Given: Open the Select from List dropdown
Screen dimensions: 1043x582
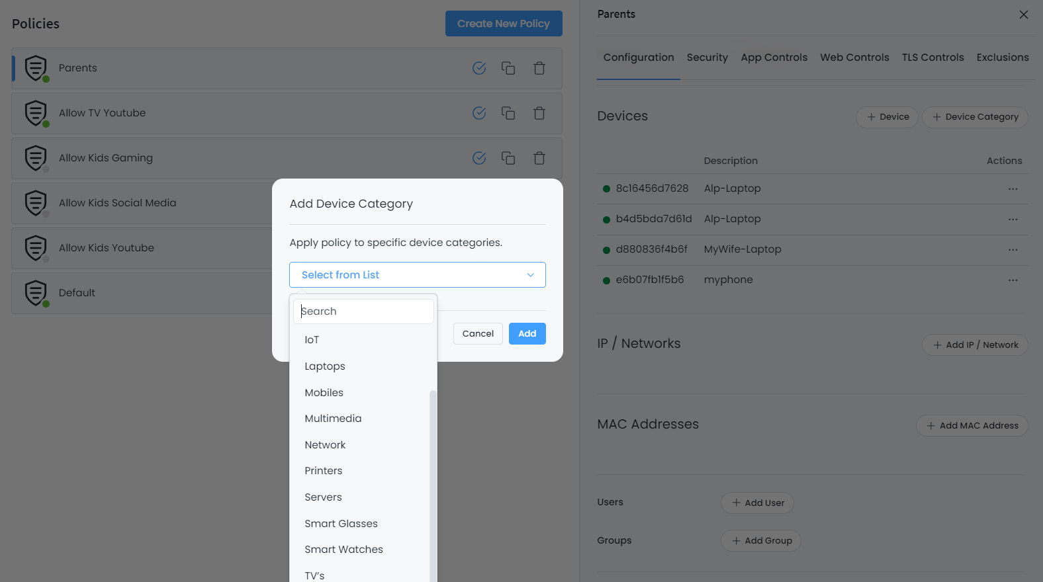Looking at the screenshot, I should (418, 275).
